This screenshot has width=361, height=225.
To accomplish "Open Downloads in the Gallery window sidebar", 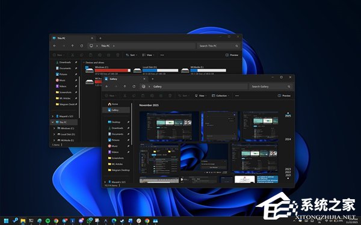I will click(116, 128).
